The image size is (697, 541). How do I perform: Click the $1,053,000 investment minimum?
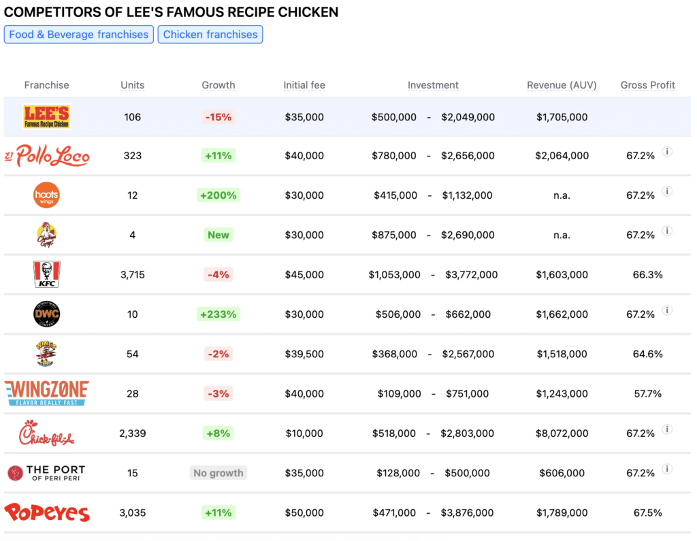[x=394, y=275]
